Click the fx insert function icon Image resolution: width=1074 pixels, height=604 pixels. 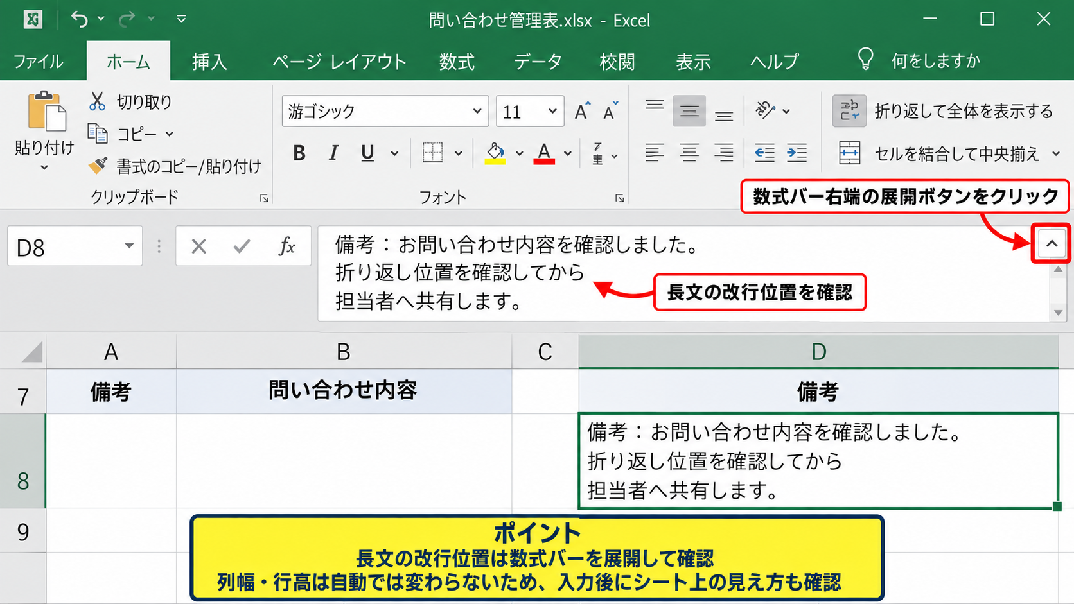tap(286, 246)
